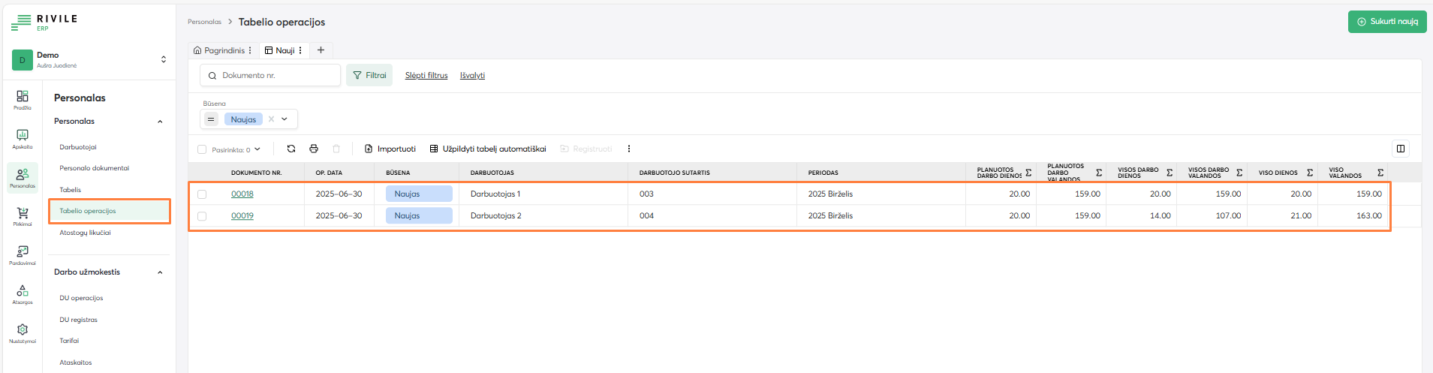The height and width of the screenshot is (373, 1433).
Task: Open the three-dot more actions menu in the toolbar
Action: (x=629, y=149)
